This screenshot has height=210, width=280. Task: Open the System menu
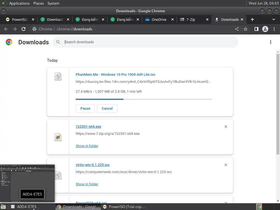pyautogui.click(x=53, y=3)
